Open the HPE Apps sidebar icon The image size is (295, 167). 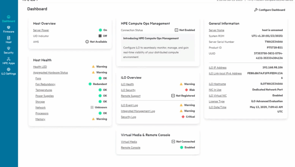click(x=9, y=59)
